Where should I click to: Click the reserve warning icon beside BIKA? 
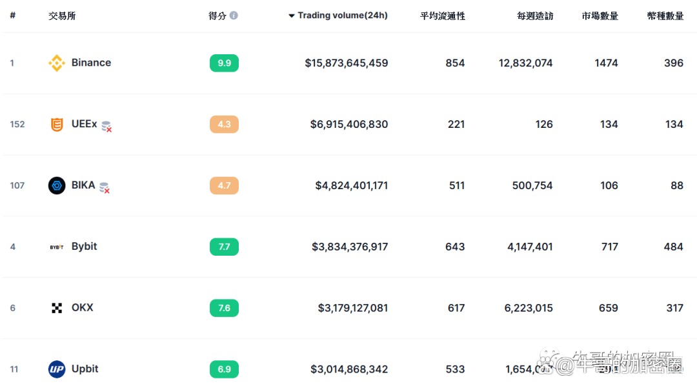point(105,188)
